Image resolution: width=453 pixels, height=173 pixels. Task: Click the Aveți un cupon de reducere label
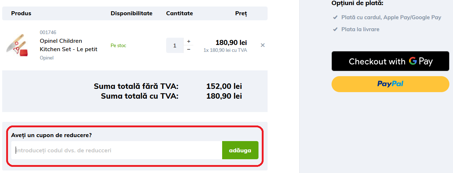point(51,135)
